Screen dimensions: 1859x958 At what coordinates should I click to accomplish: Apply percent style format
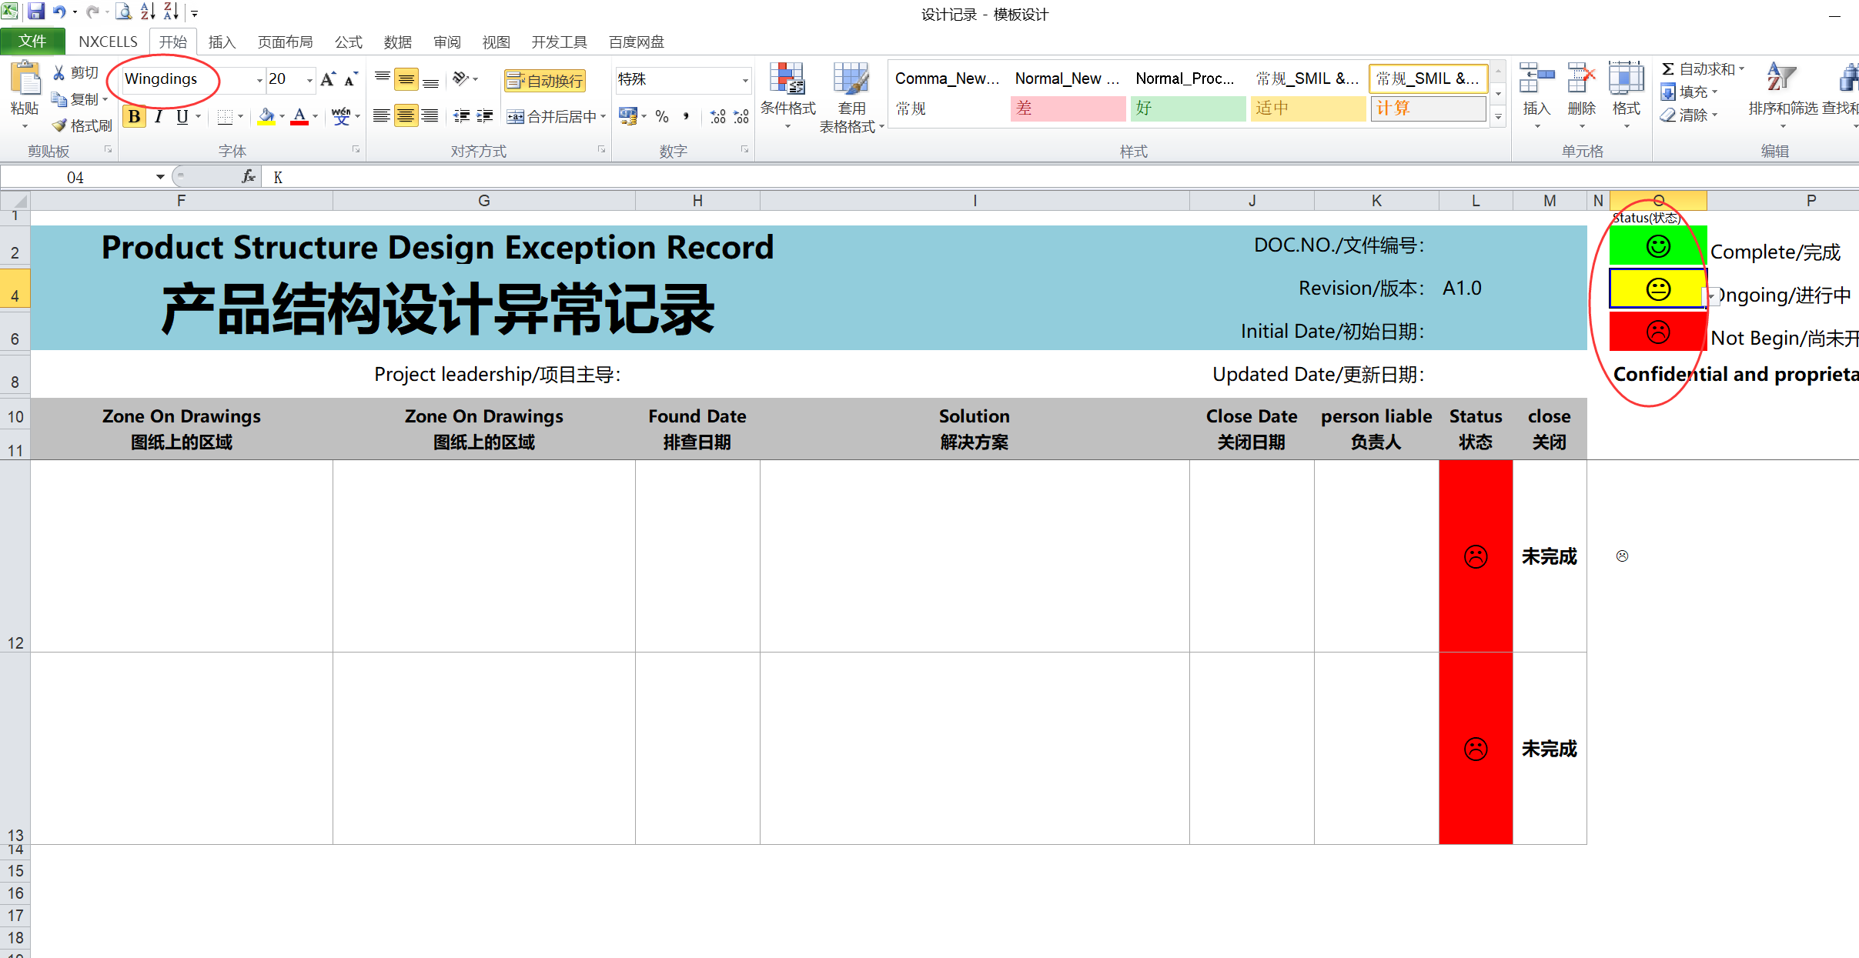tap(662, 116)
